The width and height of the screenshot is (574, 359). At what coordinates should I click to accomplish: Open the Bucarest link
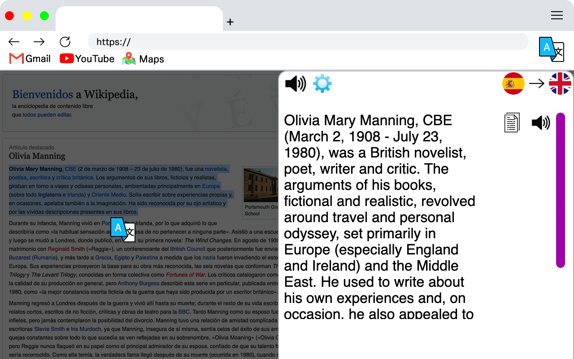tap(20, 258)
